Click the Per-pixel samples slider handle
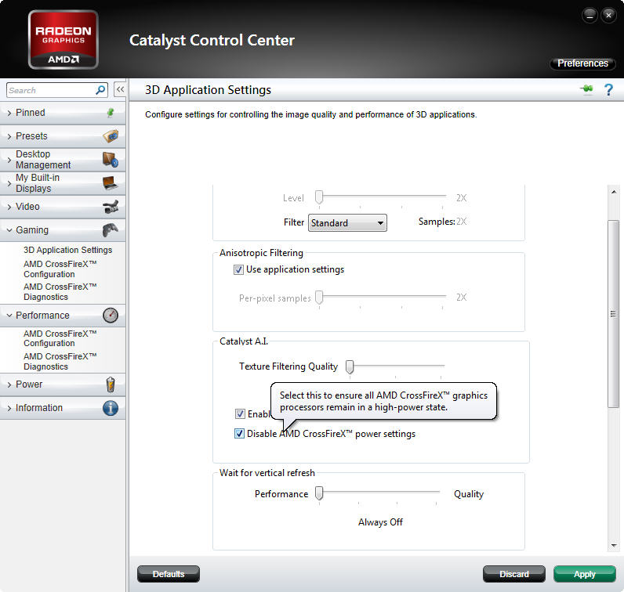 (x=319, y=298)
